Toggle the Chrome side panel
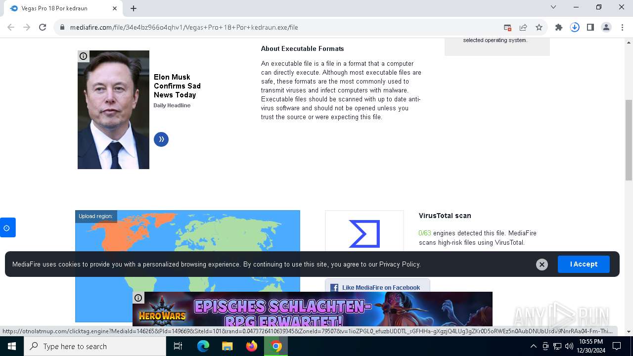The image size is (633, 356). coord(590,27)
